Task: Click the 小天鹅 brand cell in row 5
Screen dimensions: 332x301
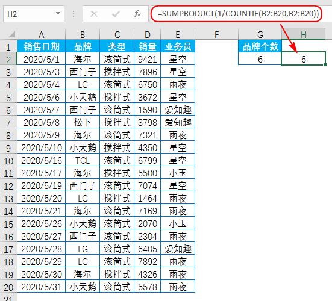Action: tap(83, 97)
